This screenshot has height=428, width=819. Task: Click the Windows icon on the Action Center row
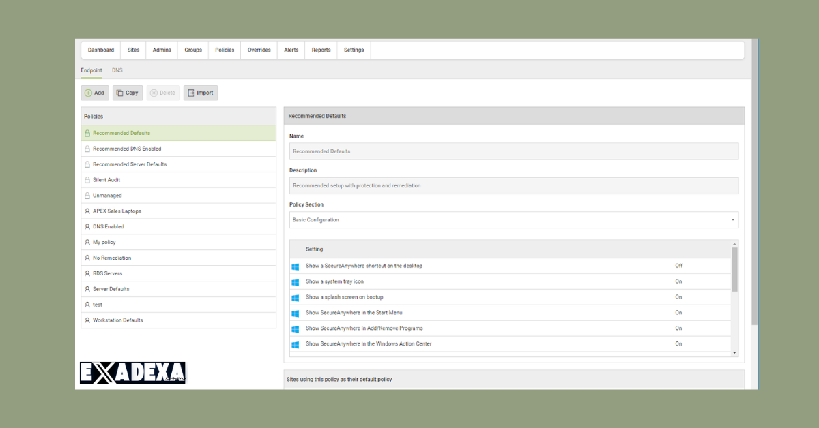pos(295,344)
